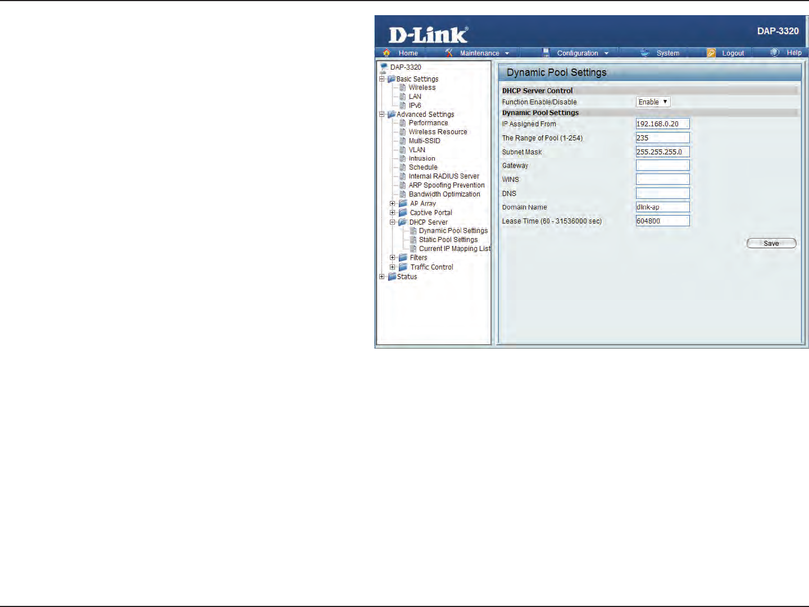Click the Range of Pool field
Screen dimensions: 809x607
tap(662, 138)
